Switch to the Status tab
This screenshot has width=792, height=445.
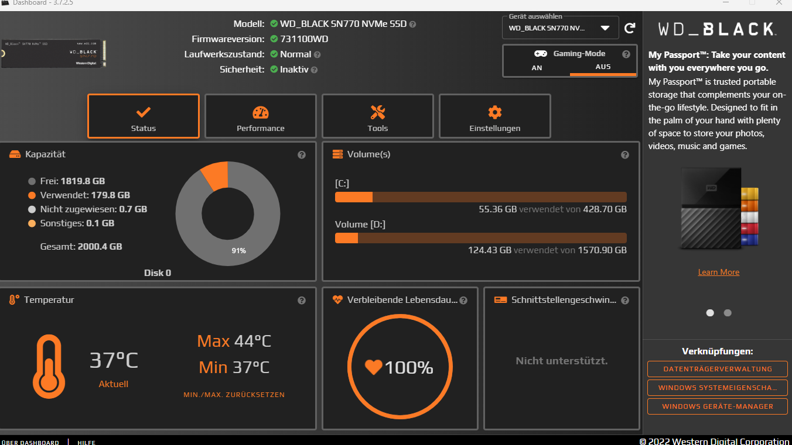tap(144, 116)
